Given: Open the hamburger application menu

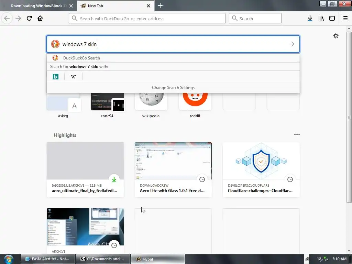Looking at the screenshot, I should pos(345,18).
